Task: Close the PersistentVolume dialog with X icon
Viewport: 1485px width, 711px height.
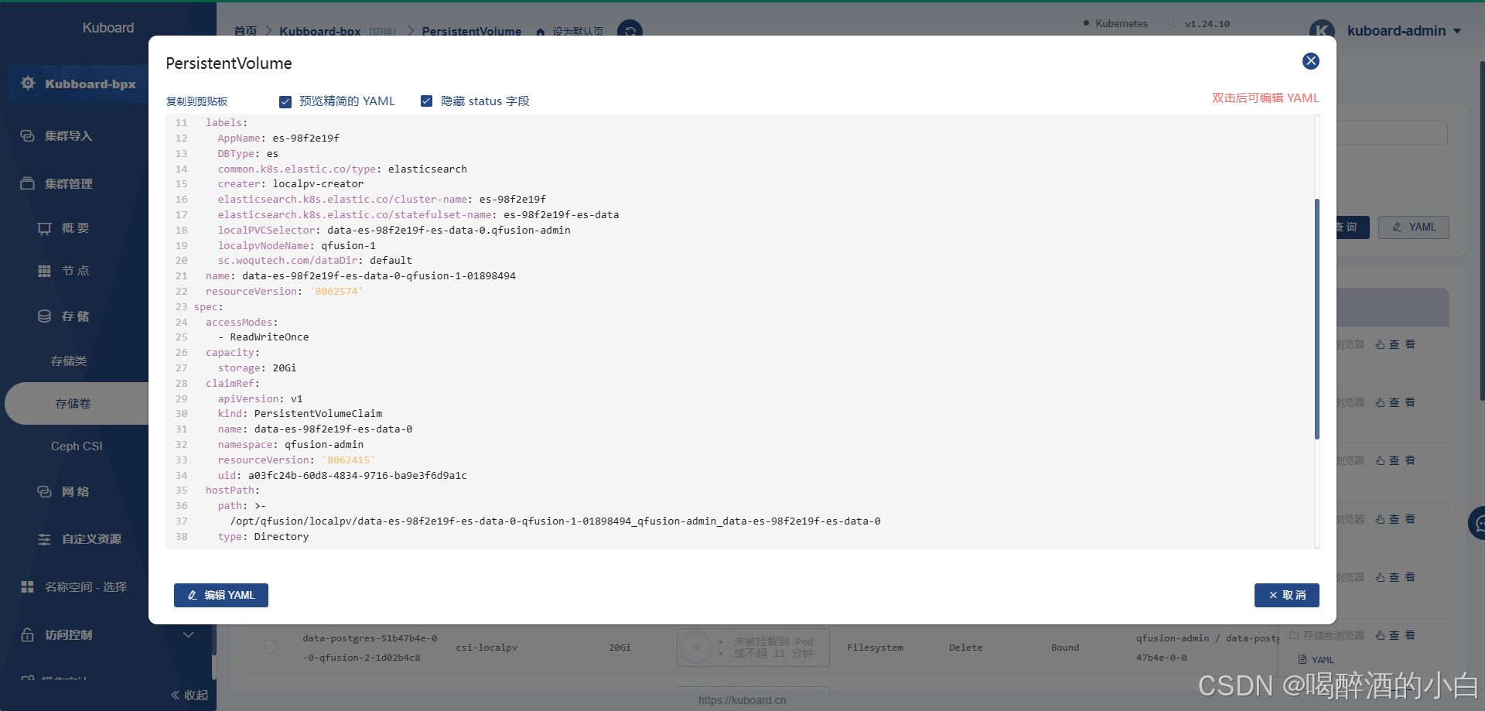Action: pyautogui.click(x=1310, y=61)
